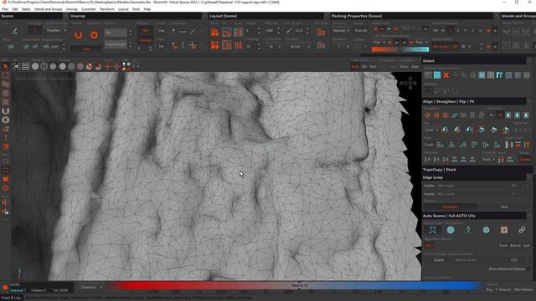Click the Cut seam tool icon
Screen dimensions: 536x301
[x=14, y=31]
